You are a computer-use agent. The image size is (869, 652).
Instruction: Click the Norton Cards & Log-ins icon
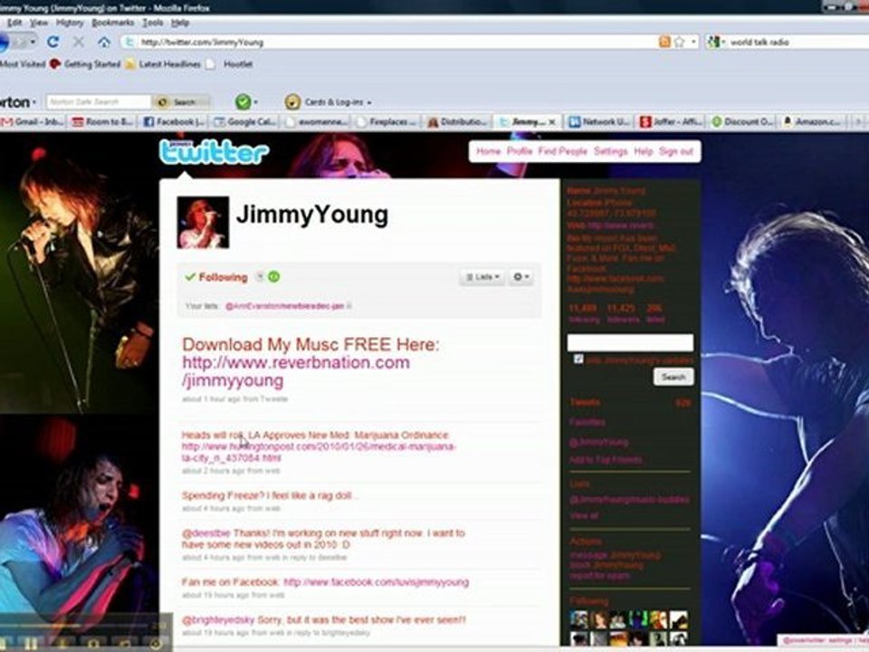(292, 101)
